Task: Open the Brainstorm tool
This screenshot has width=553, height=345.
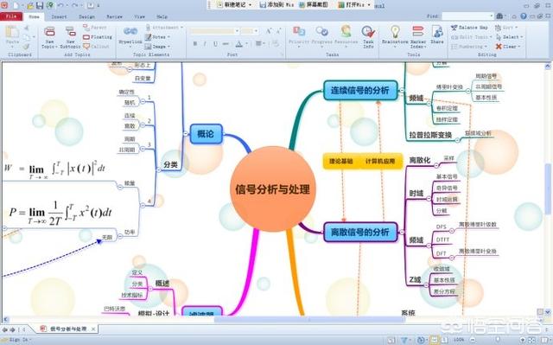Action: 395,32
